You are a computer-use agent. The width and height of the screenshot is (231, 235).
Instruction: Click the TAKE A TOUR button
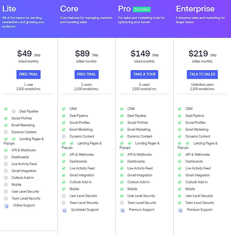pyautogui.click(x=144, y=75)
